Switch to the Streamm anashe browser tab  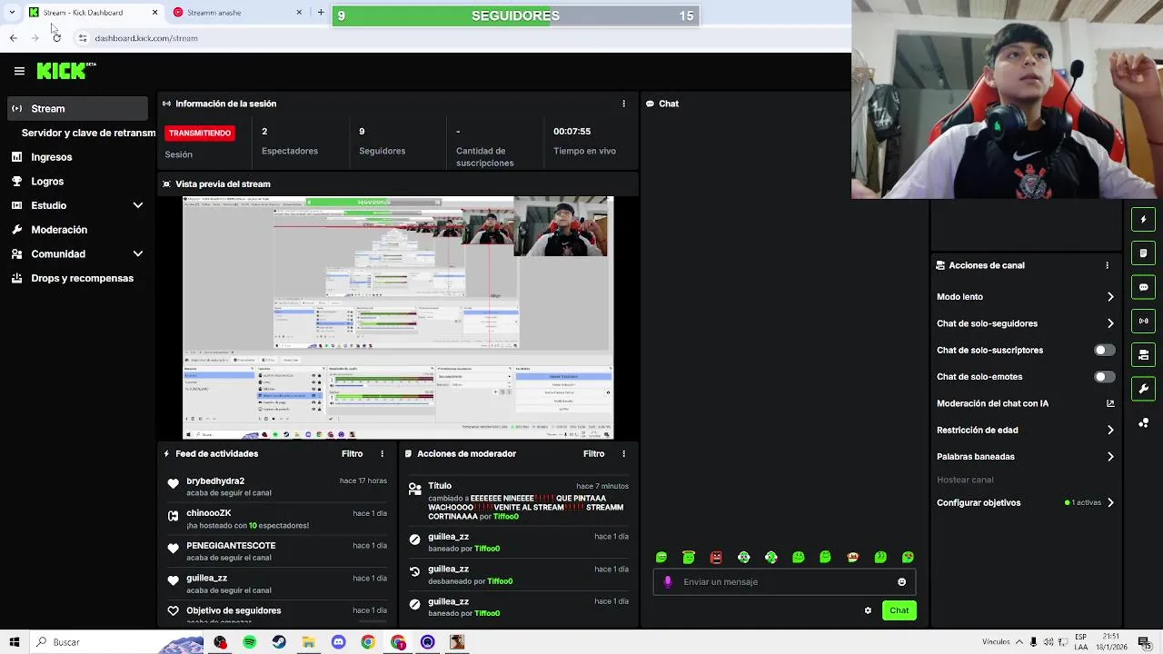tap(238, 13)
